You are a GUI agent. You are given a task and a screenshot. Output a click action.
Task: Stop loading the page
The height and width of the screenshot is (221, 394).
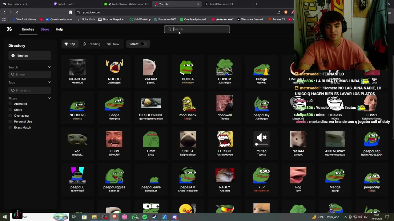[x=17, y=12]
